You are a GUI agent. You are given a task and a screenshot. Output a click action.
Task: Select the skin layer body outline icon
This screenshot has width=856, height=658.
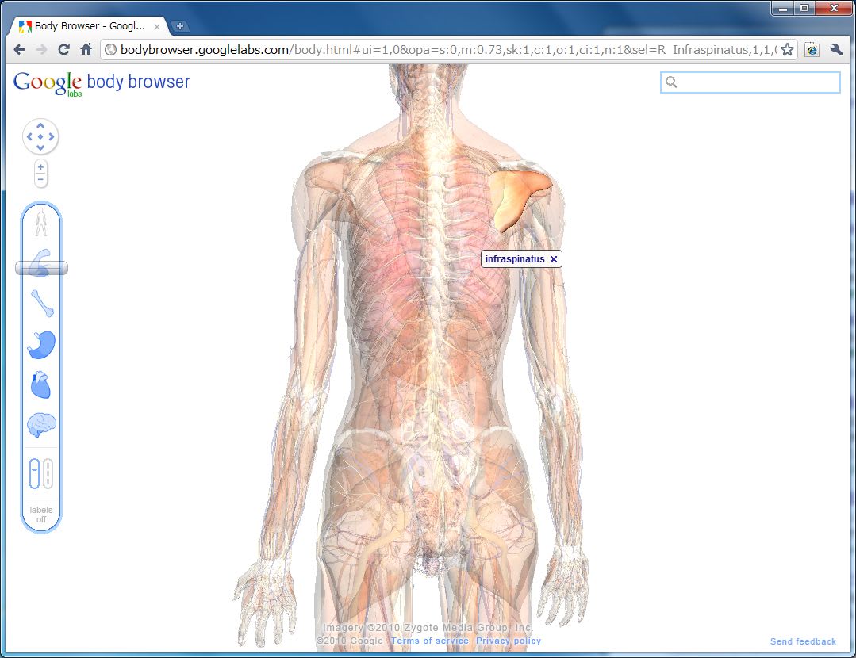(x=41, y=223)
